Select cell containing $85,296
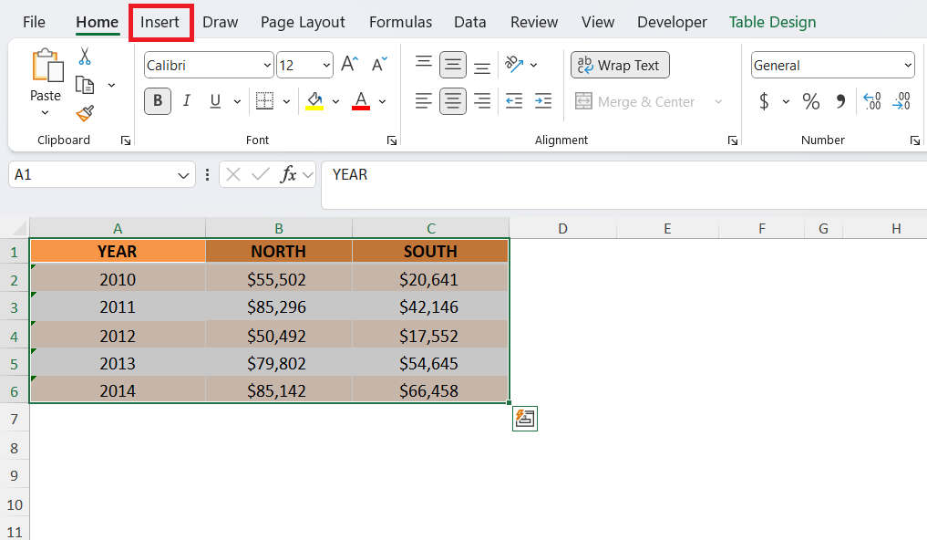927x540 pixels. (278, 307)
